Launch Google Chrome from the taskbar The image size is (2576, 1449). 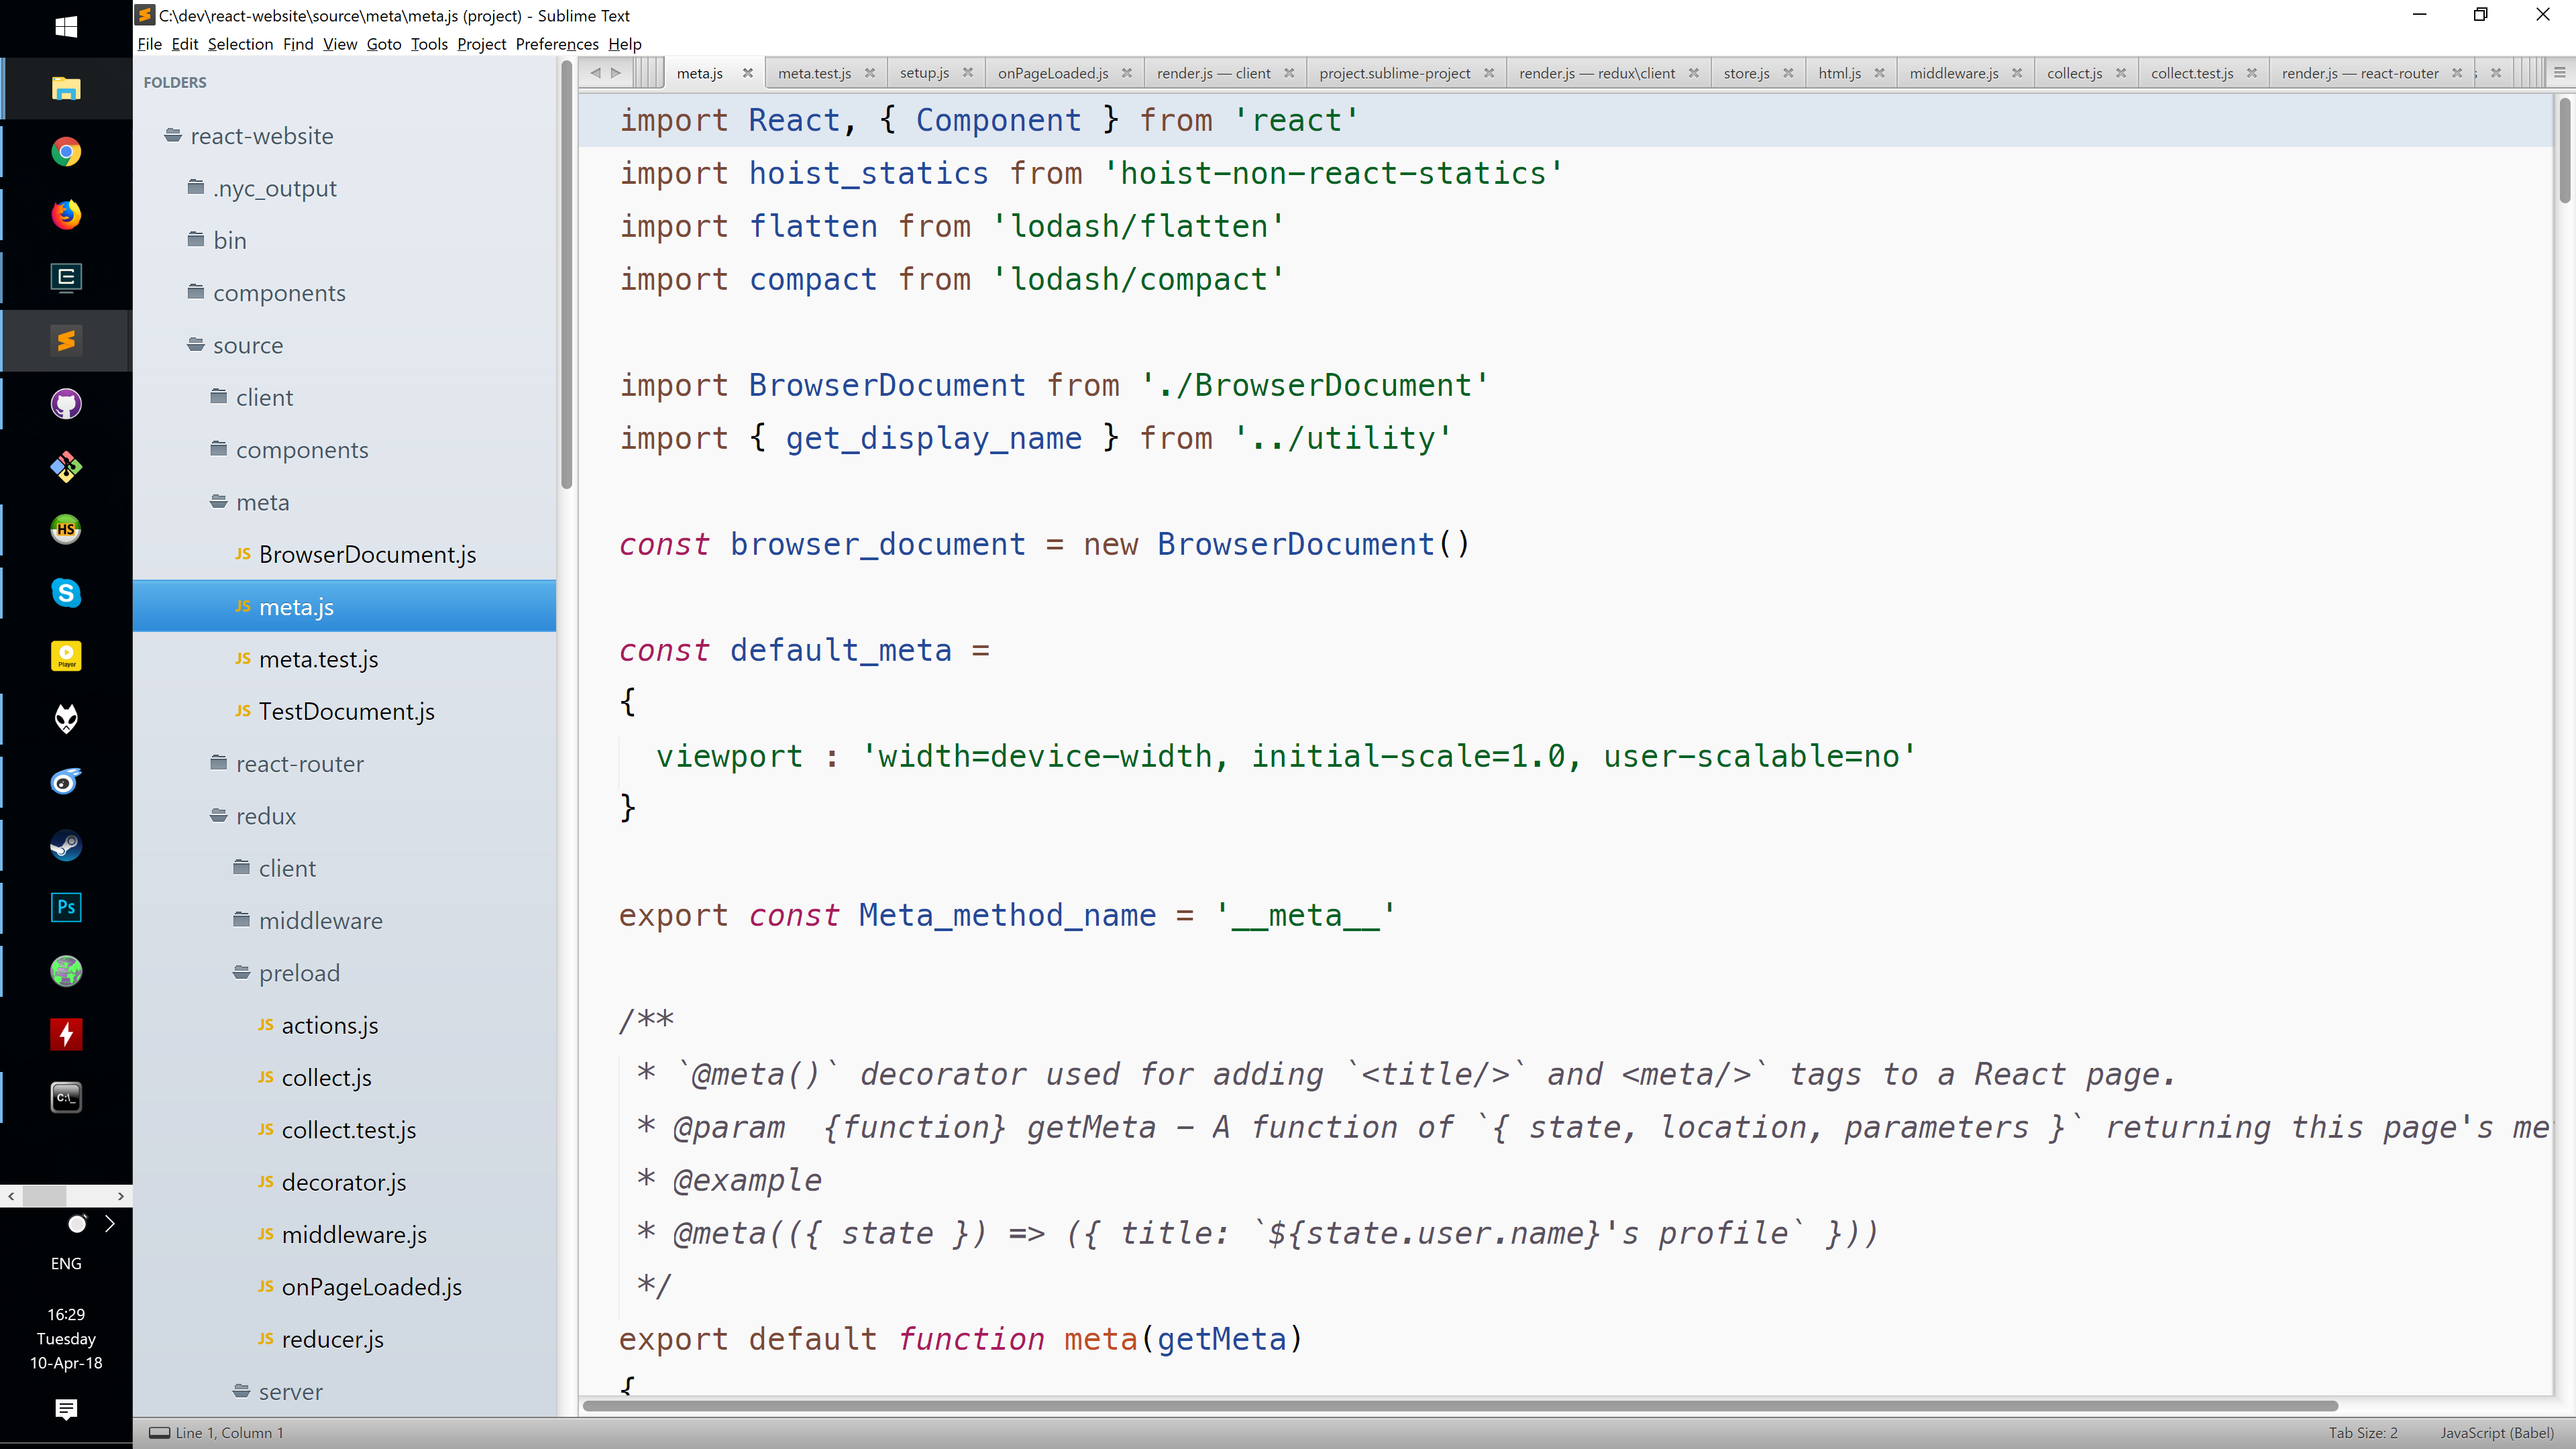tap(65, 152)
